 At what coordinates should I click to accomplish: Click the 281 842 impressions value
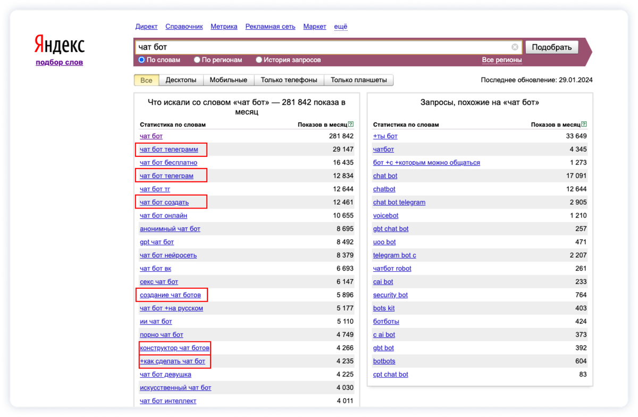coord(341,136)
